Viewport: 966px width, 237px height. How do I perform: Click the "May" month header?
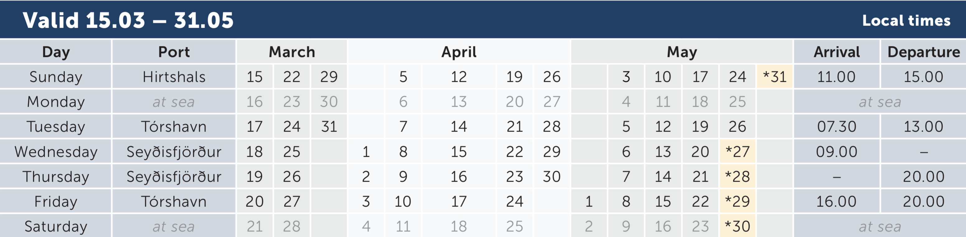(x=682, y=52)
